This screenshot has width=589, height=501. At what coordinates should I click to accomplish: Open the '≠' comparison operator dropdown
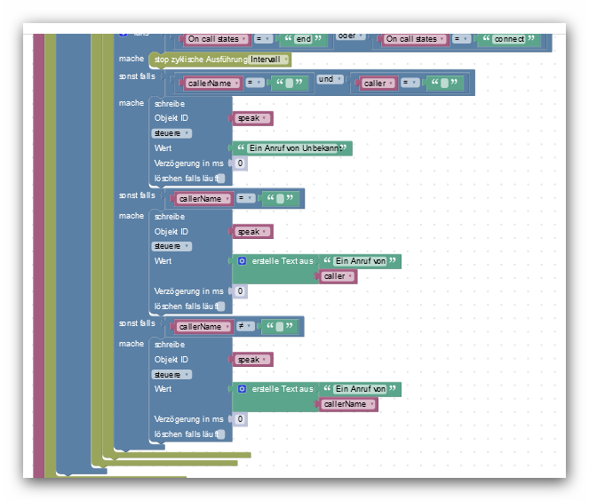pos(245,326)
